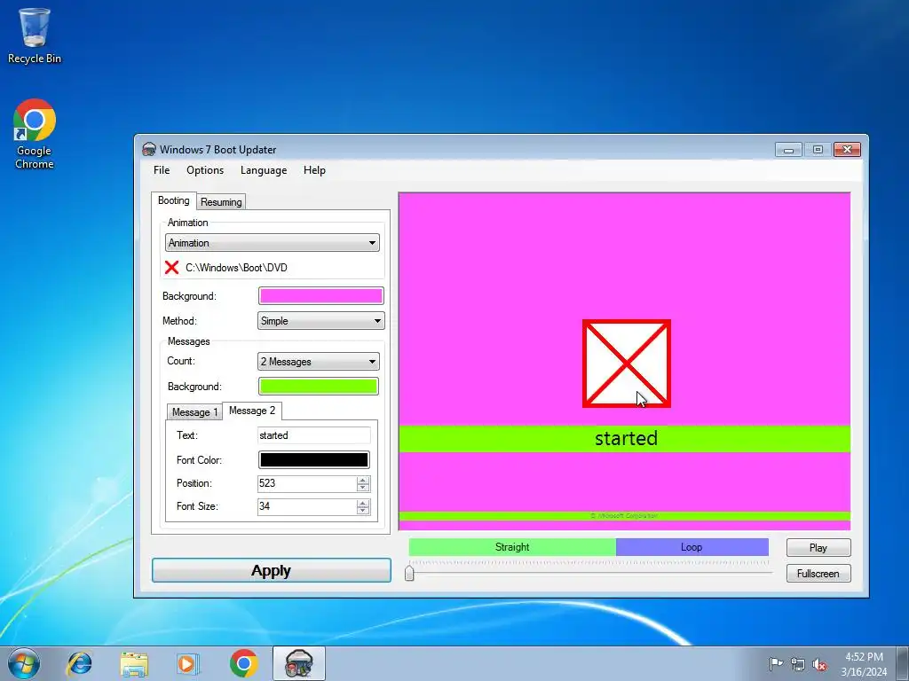Viewport: 909px width, 681px height.
Task: Open the Start menu orb
Action: coord(24,663)
